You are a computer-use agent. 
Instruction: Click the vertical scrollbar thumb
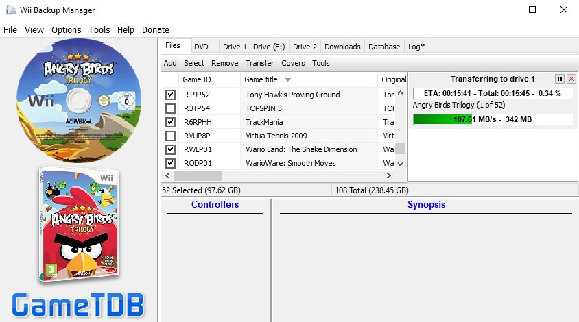pyautogui.click(x=400, y=148)
